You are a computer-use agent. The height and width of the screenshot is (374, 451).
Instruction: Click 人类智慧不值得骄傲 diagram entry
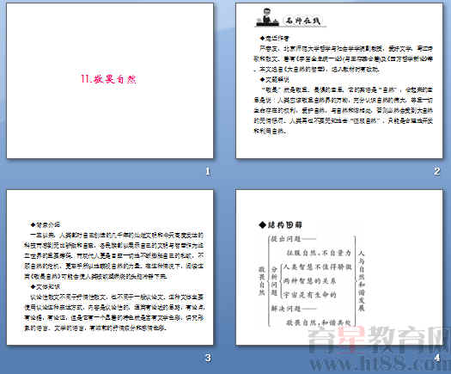click(318, 267)
